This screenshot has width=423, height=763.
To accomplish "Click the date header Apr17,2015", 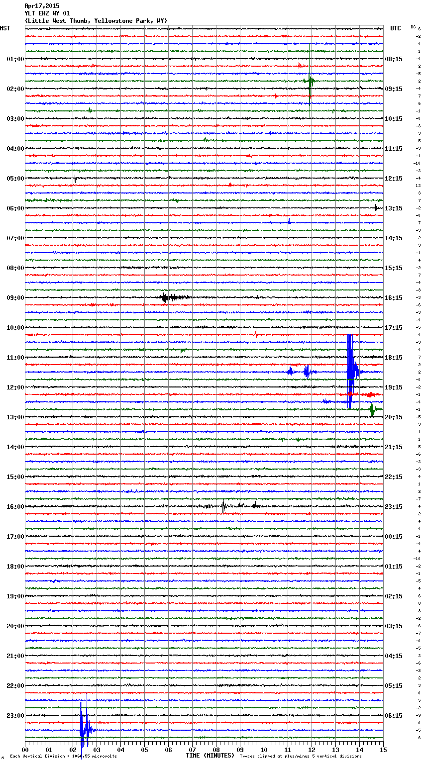I will (x=42, y=6).
